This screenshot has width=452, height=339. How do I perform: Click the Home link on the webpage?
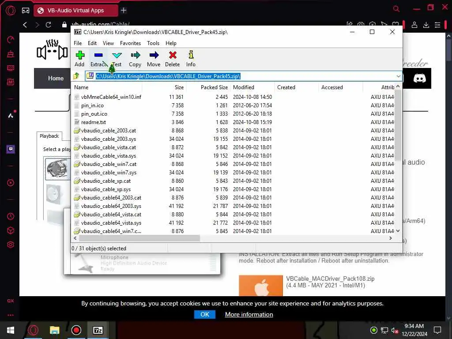point(56,79)
